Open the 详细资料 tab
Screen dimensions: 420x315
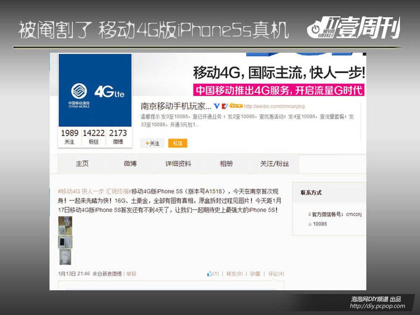[x=178, y=164]
